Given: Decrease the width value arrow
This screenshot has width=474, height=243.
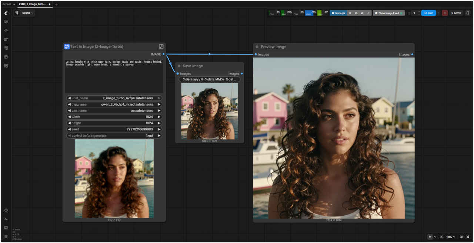Looking at the screenshot, I should 69,117.
